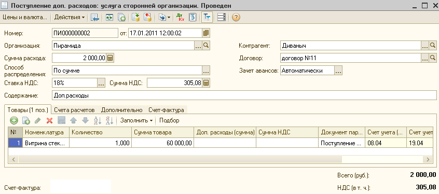Open the create-based-on dropdown icon

(x=164, y=17)
